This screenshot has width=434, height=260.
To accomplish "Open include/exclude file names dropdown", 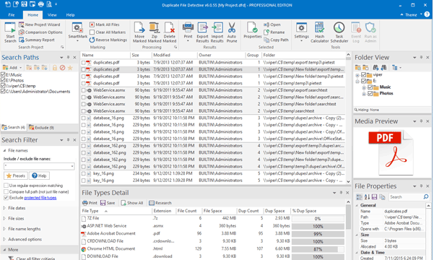I will click(x=72, y=166).
